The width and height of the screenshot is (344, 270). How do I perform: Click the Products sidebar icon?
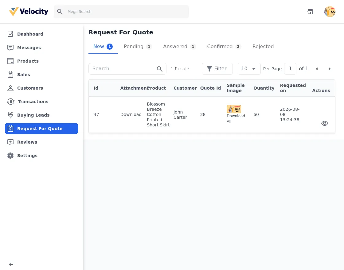[10, 61]
